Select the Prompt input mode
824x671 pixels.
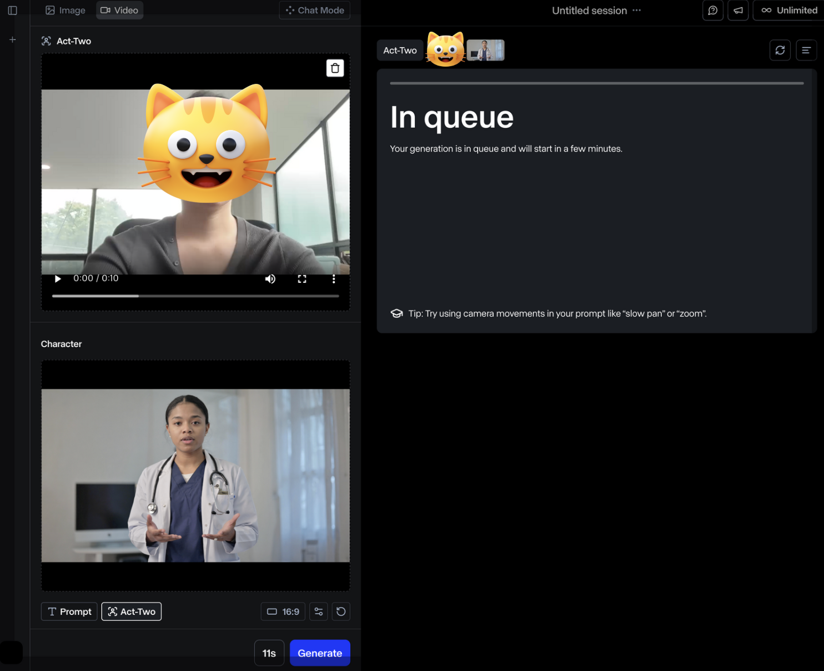69,612
